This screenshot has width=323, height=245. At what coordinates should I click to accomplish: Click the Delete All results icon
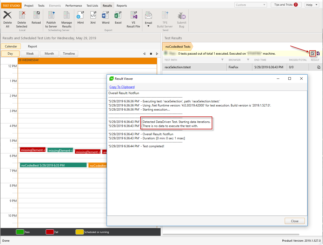click(7, 15)
